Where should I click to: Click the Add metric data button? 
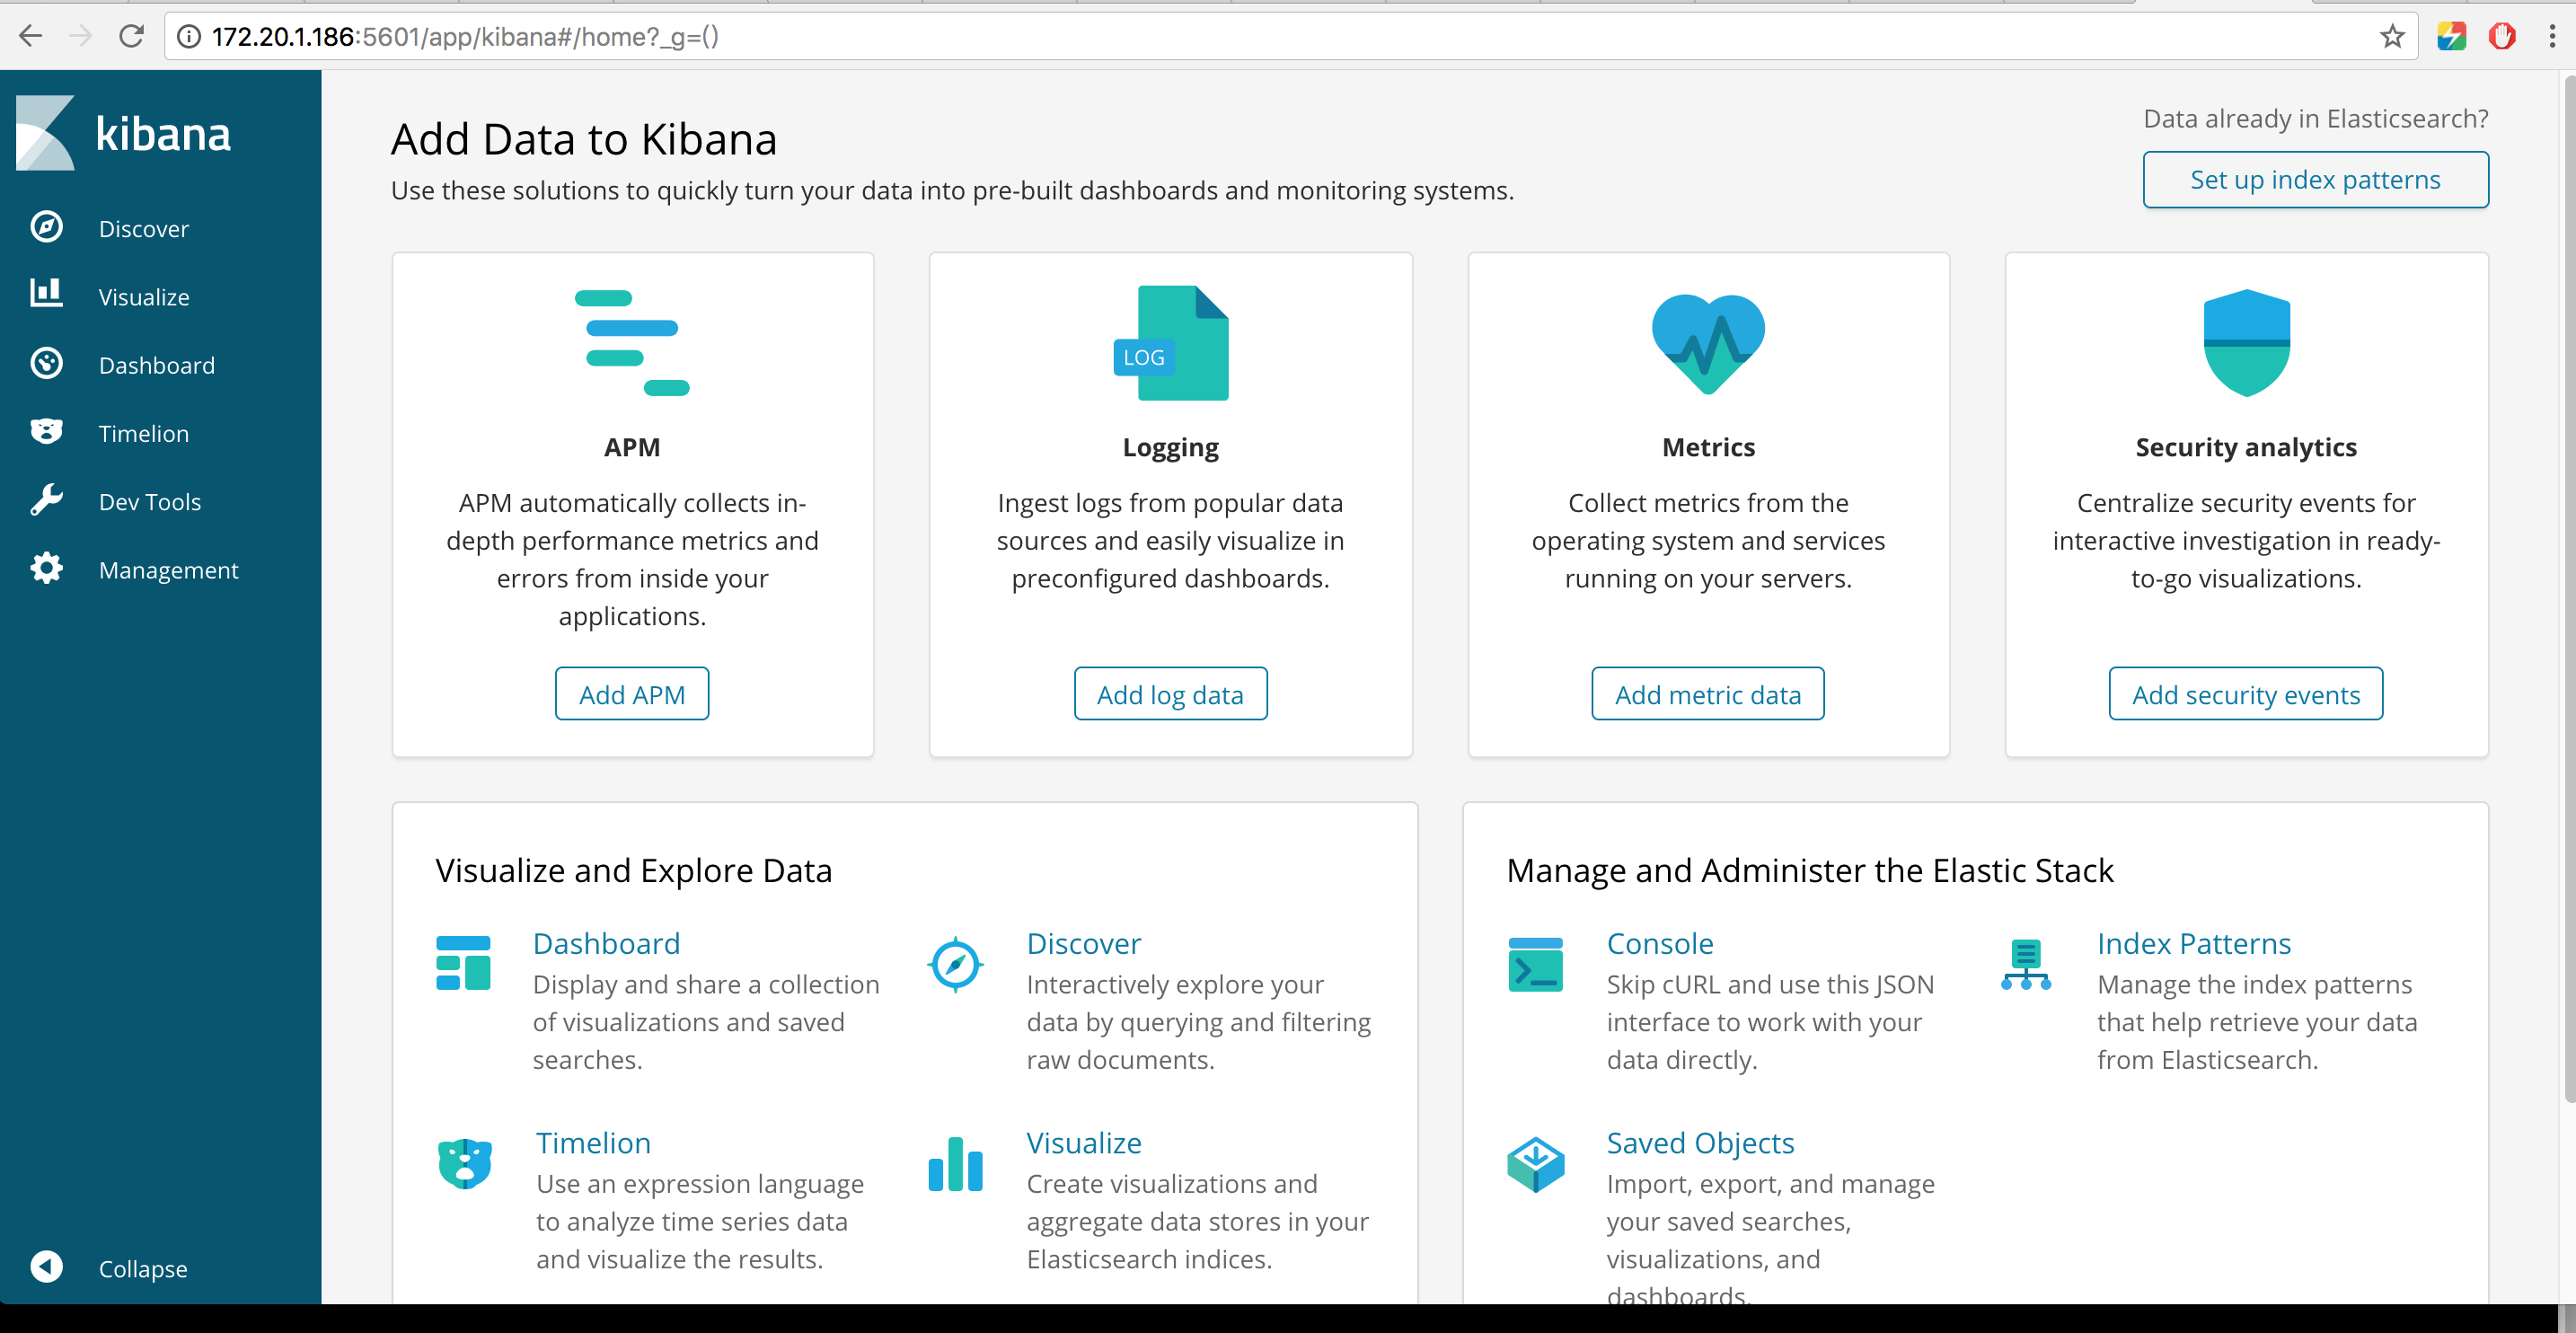[1708, 694]
